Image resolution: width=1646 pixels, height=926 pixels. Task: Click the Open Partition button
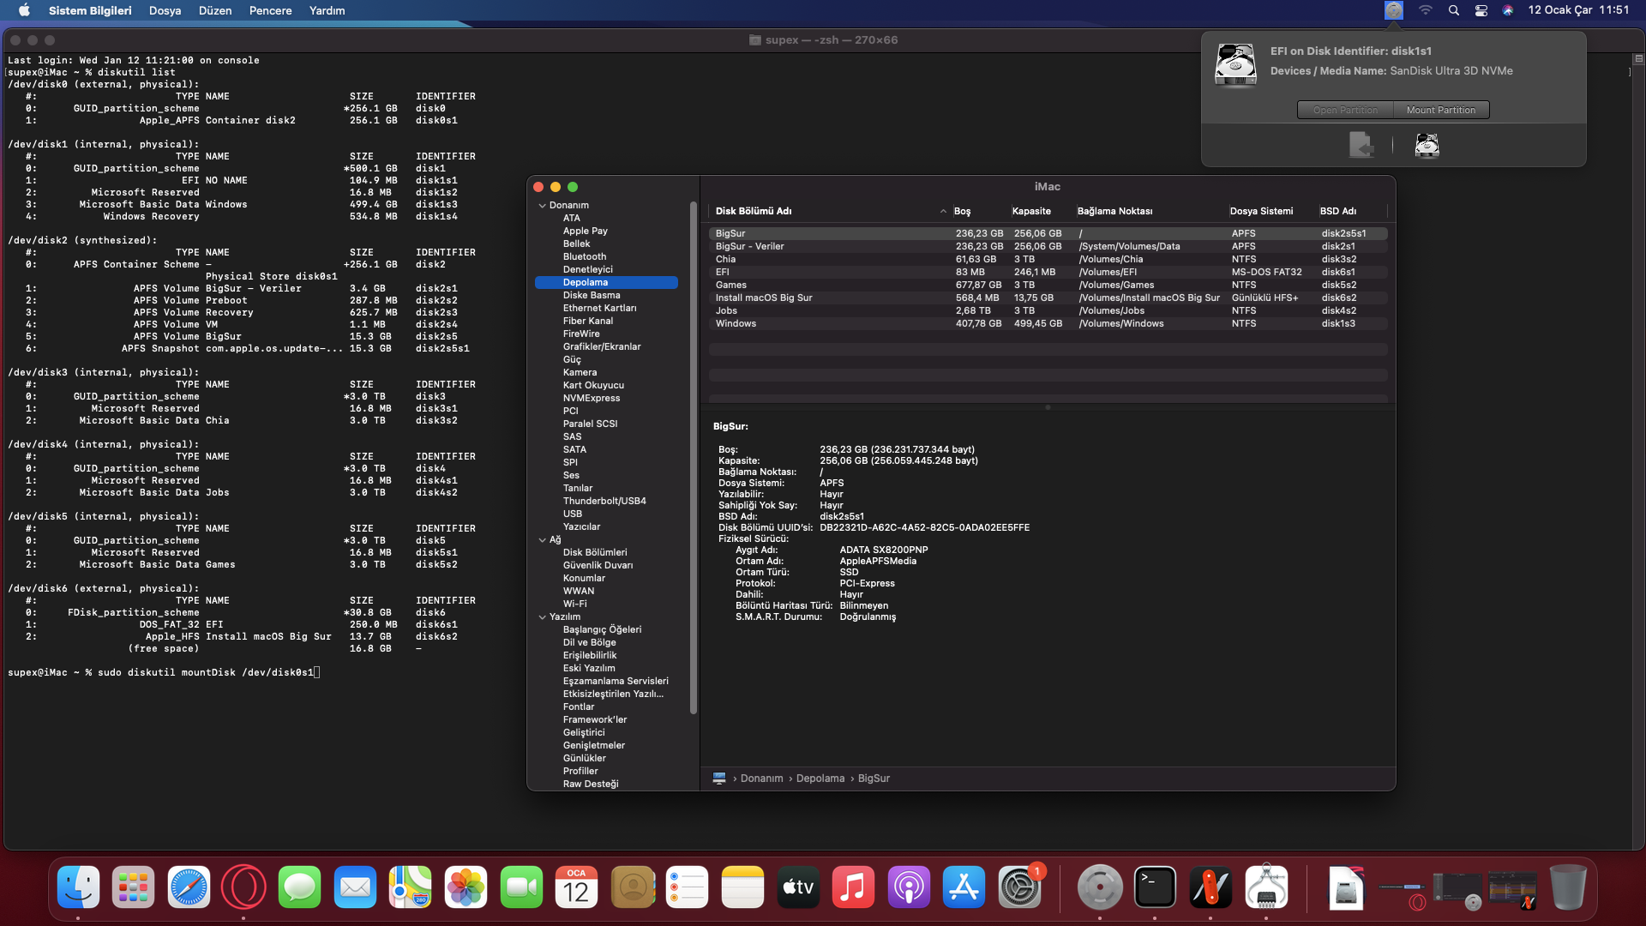(1345, 110)
